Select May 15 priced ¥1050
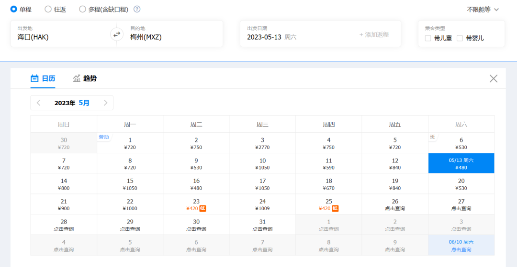 (x=130, y=184)
